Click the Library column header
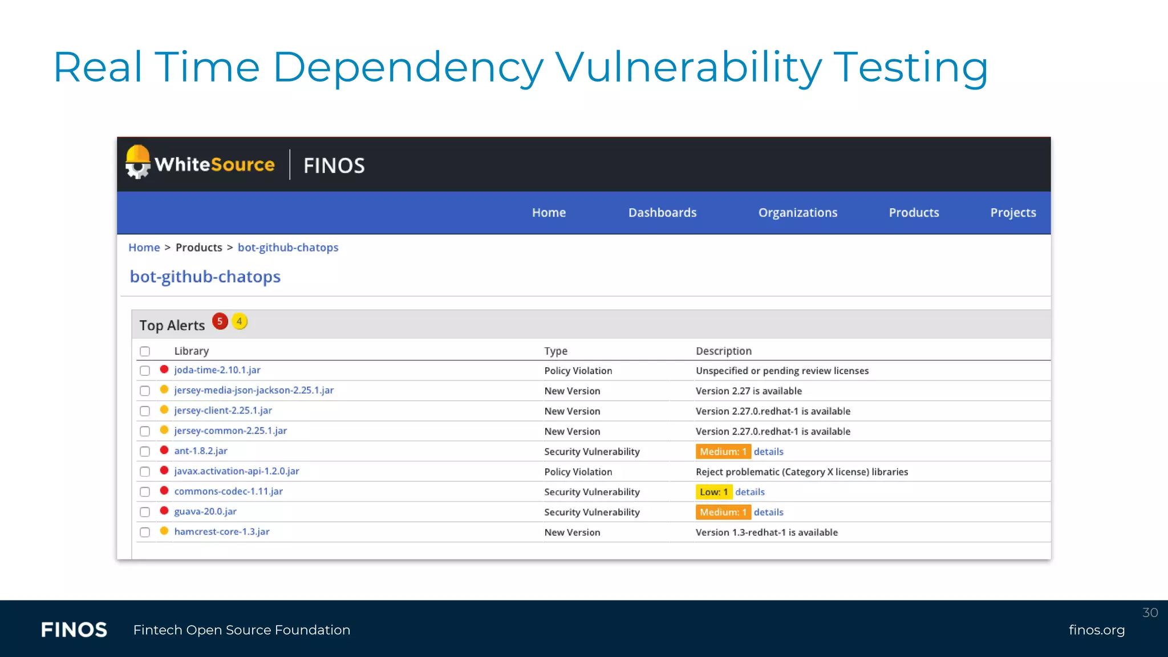This screenshot has width=1168, height=657. 192,351
